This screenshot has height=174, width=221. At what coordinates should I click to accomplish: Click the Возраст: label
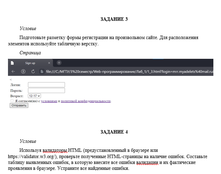click(x=17, y=96)
